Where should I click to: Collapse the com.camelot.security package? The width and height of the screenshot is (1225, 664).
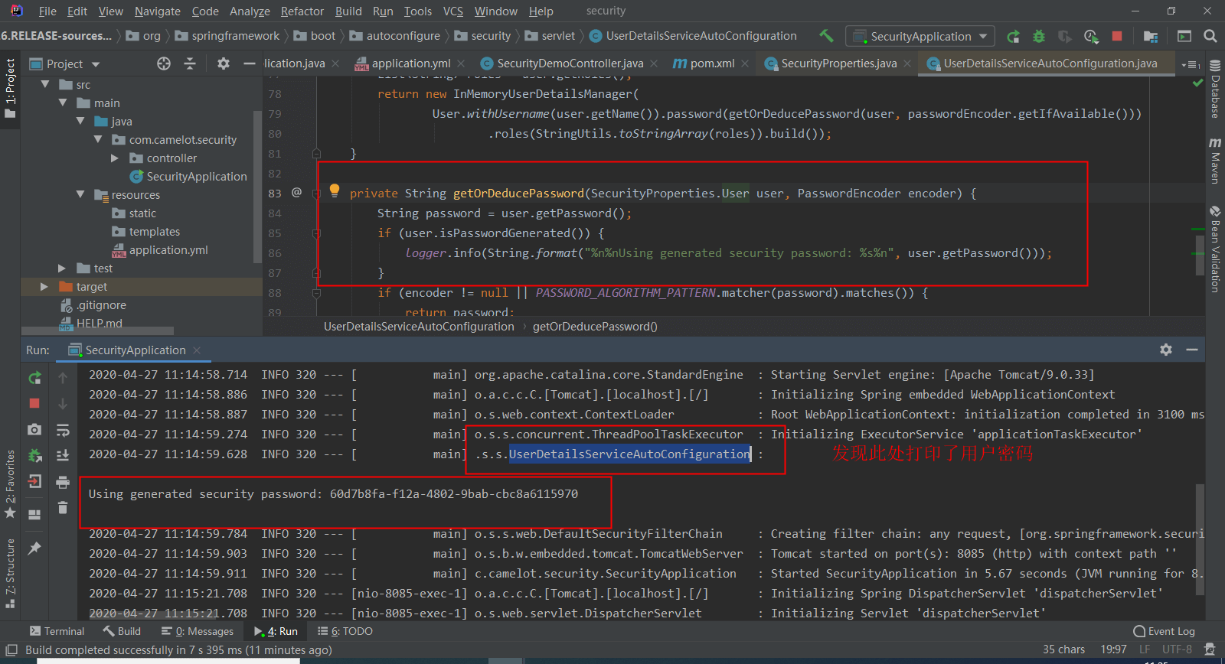coord(98,139)
